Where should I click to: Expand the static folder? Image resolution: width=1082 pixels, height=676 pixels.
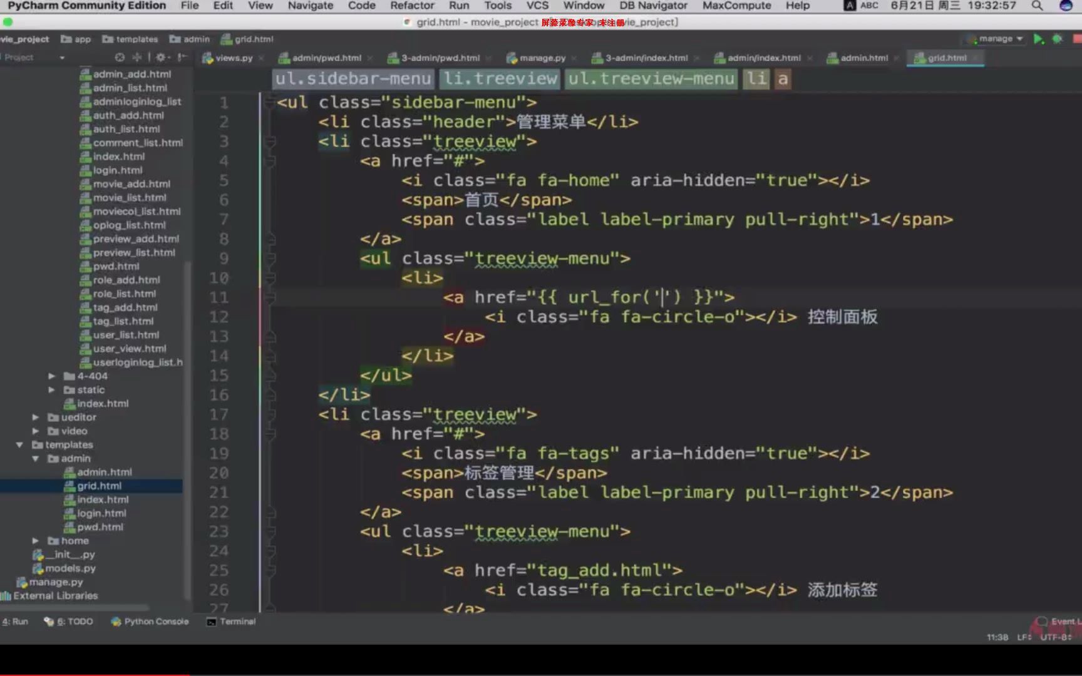(52, 390)
